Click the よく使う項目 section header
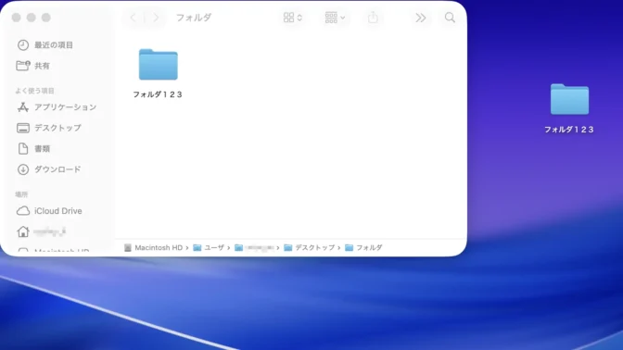This screenshot has width=623, height=350. pos(34,91)
